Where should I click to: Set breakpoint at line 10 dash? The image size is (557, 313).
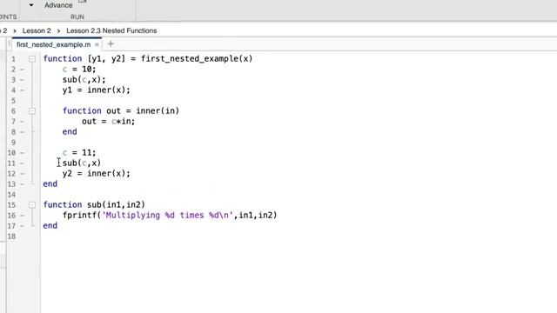click(22, 153)
